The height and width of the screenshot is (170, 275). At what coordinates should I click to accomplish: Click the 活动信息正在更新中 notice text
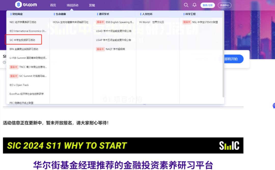tap(56, 123)
